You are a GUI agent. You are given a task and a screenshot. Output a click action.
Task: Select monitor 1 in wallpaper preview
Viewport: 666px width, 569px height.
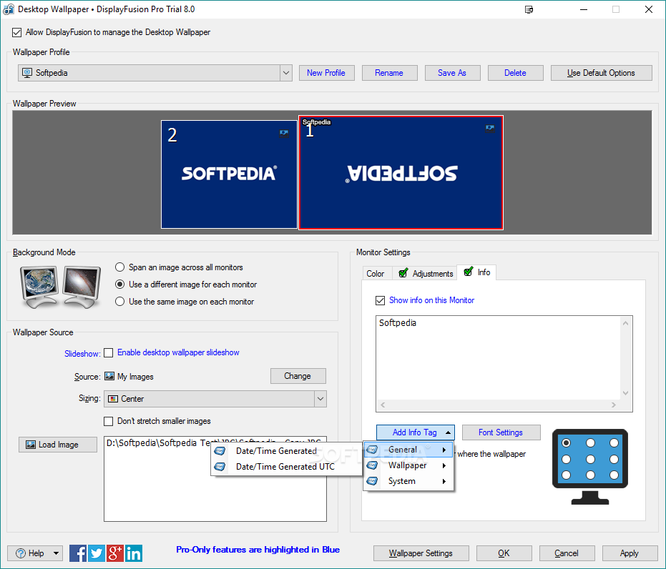pos(401,173)
